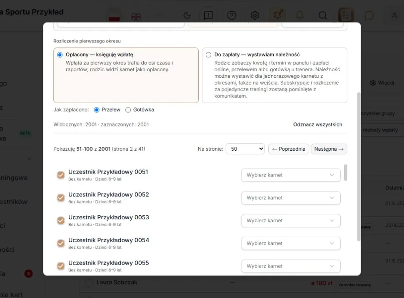Select the 'Do zapłaty — wystawiam należność' radio option
The height and width of the screenshot is (298, 404).
tap(208, 55)
